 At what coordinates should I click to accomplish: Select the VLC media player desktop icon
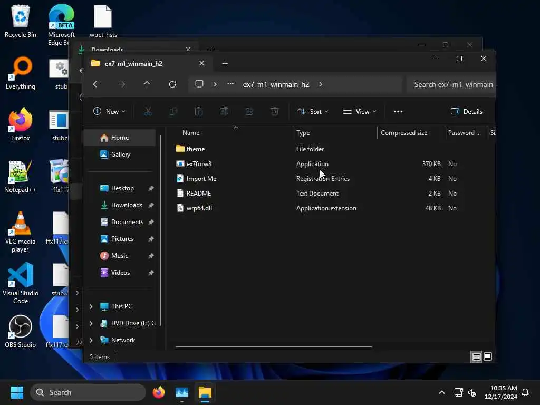coord(21,232)
